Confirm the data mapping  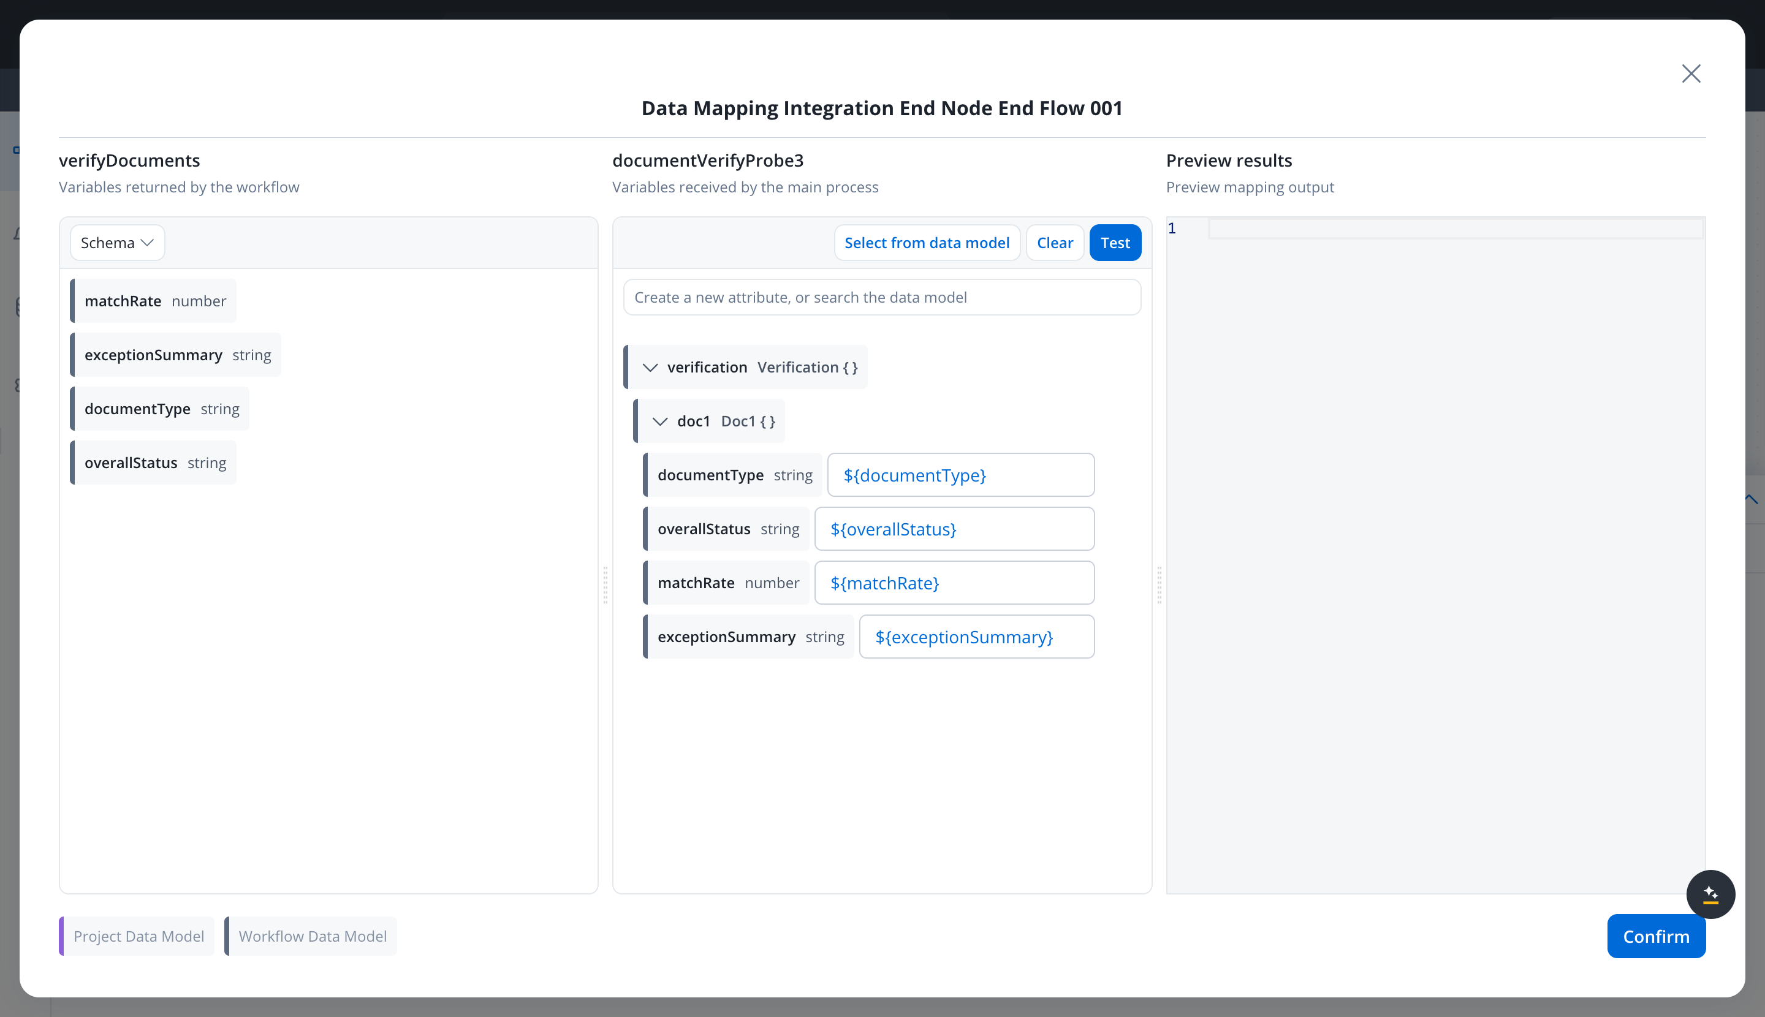tap(1656, 936)
